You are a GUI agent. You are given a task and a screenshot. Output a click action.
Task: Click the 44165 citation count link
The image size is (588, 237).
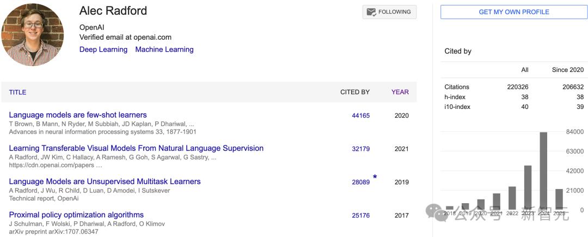tap(360, 116)
